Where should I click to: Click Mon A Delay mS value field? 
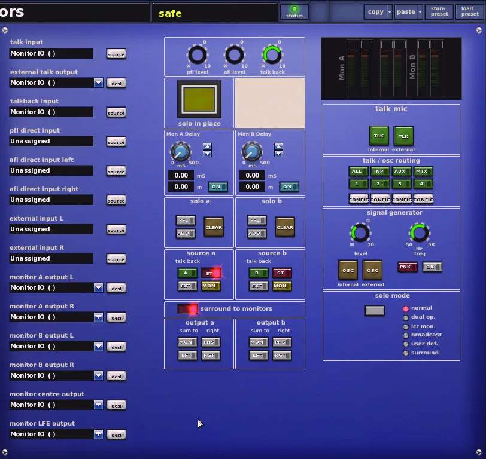[x=181, y=175]
